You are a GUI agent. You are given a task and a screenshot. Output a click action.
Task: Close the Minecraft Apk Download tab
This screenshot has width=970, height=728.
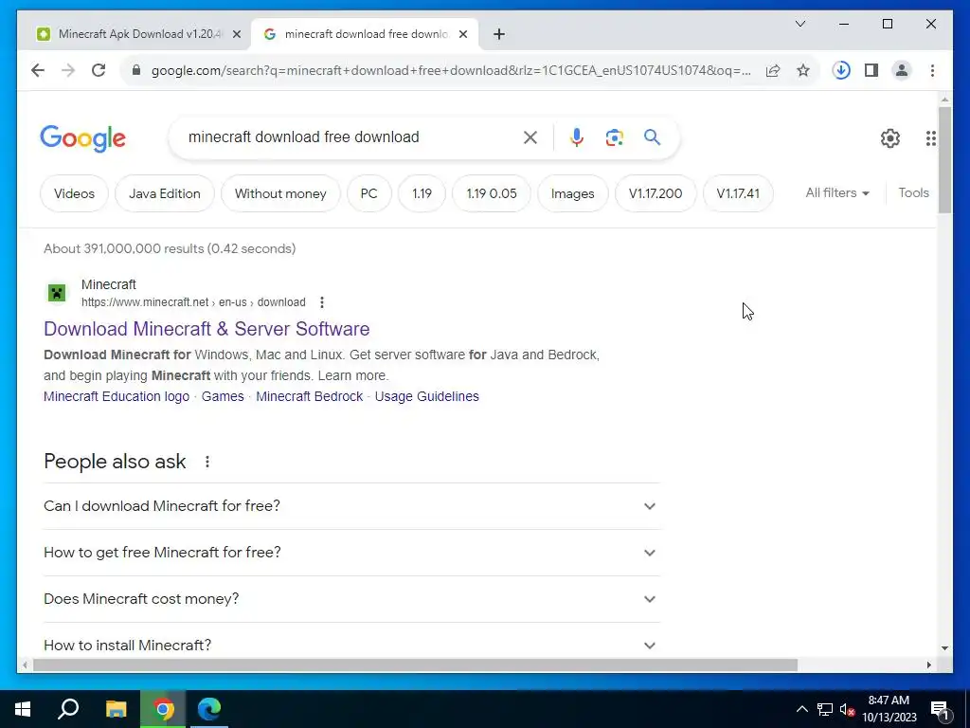(x=236, y=35)
